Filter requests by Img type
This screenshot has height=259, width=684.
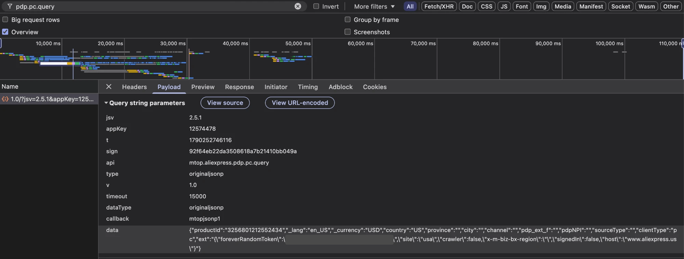coord(541,6)
